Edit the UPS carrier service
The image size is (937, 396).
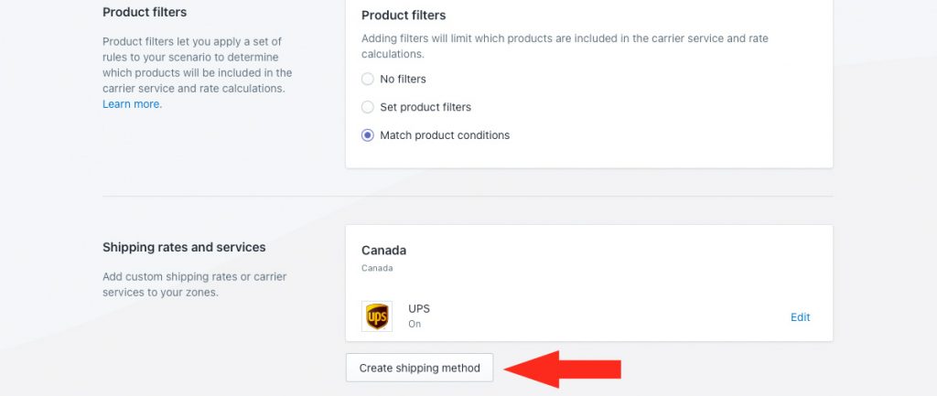(x=800, y=317)
